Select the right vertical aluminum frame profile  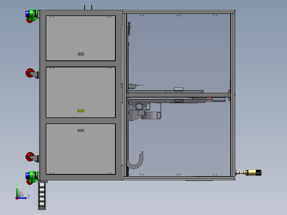tap(233, 95)
